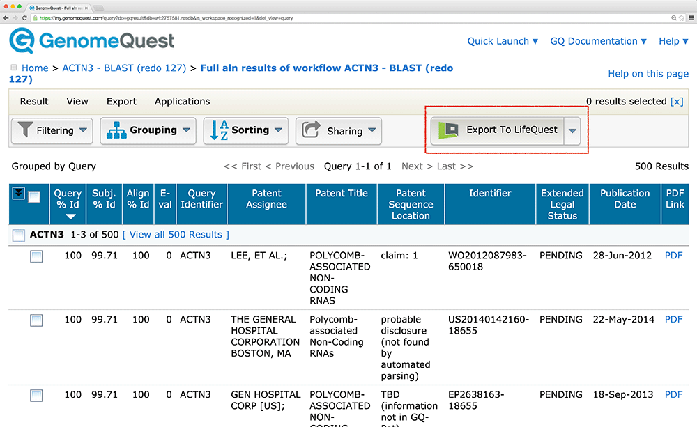Toggle the select-all checkbox in table header
Viewport: 697px width, 427px height.
pos(34,196)
